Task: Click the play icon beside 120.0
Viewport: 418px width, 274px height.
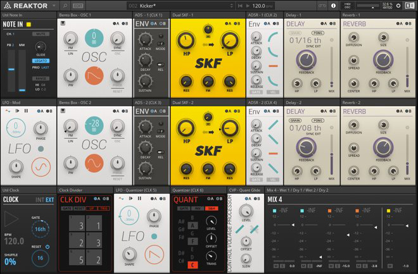Action: coord(248,6)
